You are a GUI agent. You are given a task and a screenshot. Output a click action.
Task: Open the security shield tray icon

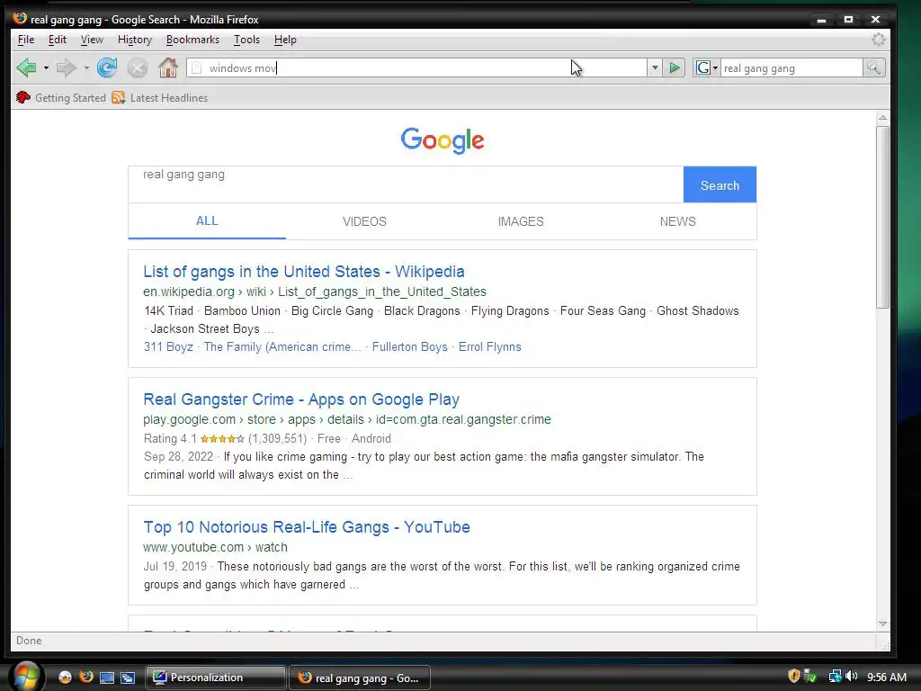[x=793, y=677]
